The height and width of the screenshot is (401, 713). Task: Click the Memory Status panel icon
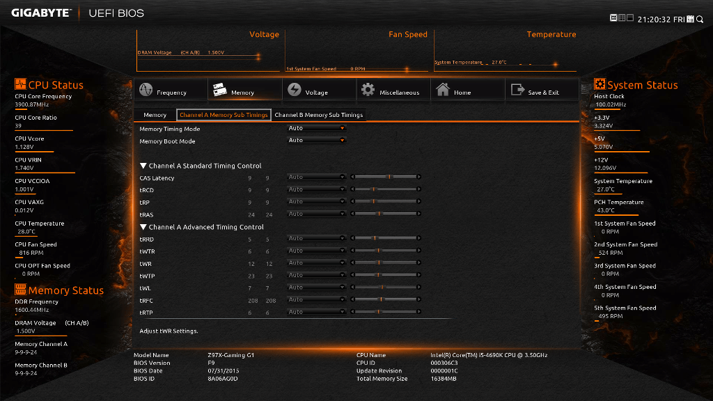[x=20, y=289]
